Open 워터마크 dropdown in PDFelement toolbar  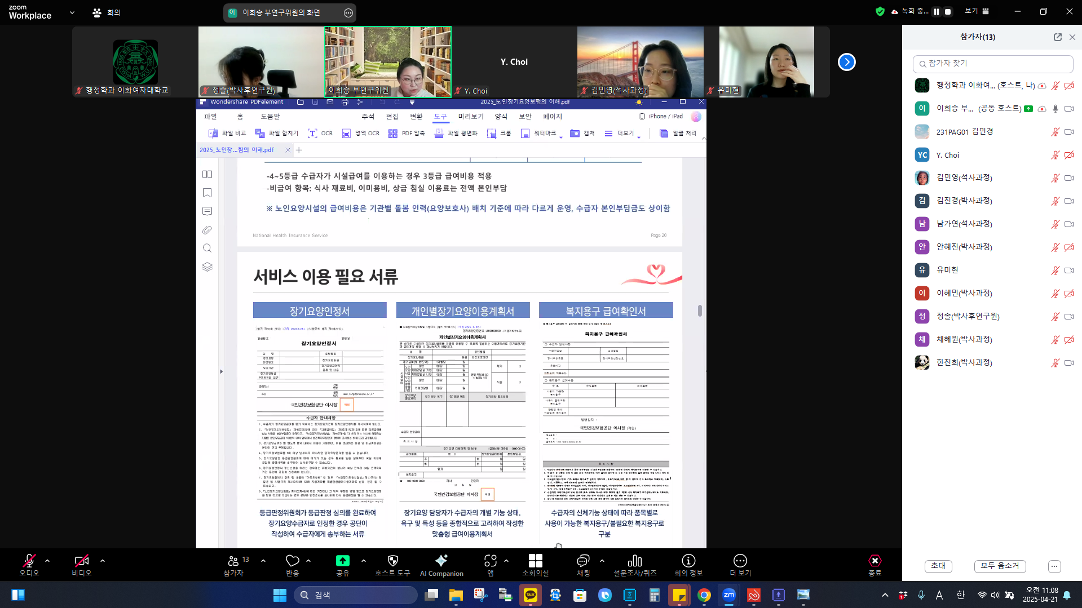click(541, 134)
